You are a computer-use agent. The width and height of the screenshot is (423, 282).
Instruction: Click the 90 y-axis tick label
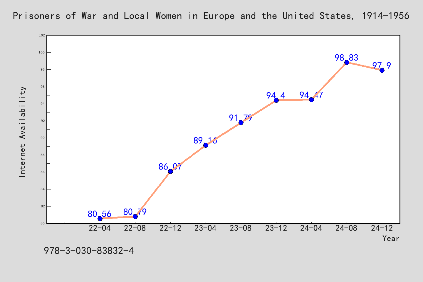click(x=43, y=138)
